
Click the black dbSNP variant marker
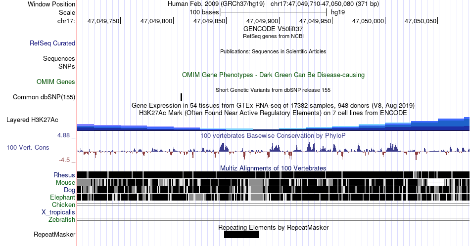(x=182, y=97)
